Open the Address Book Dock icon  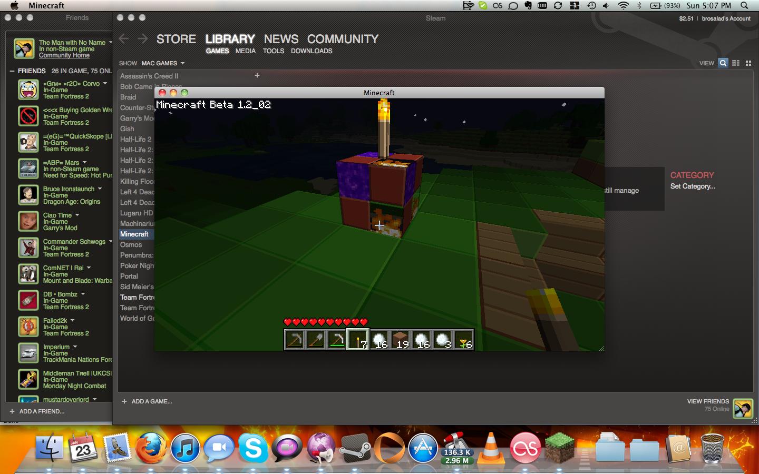pos(678,448)
